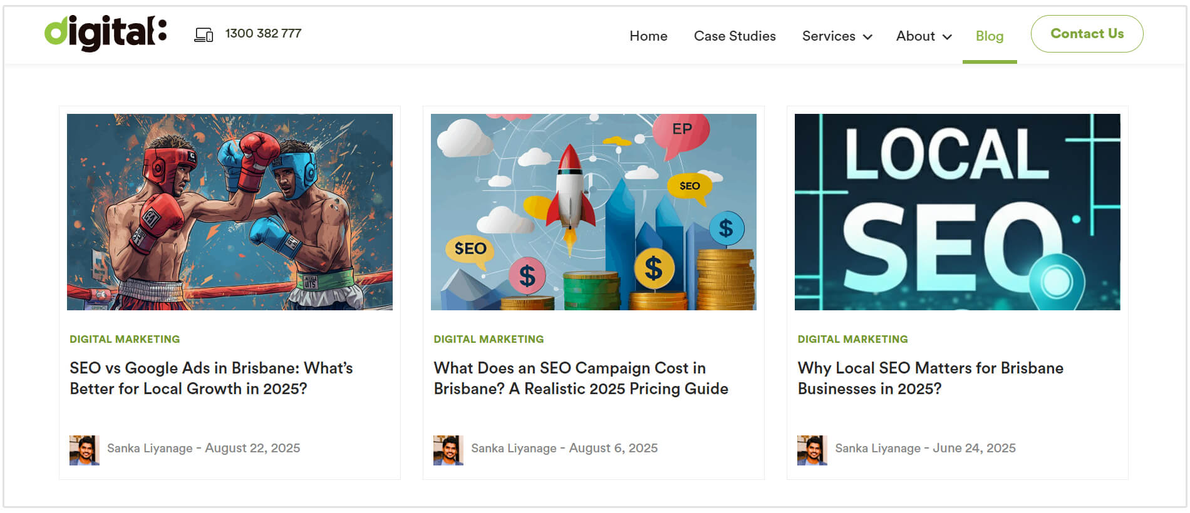Viewport: 1190px width, 513px height.
Task: Open the Home menu item
Action: (648, 36)
